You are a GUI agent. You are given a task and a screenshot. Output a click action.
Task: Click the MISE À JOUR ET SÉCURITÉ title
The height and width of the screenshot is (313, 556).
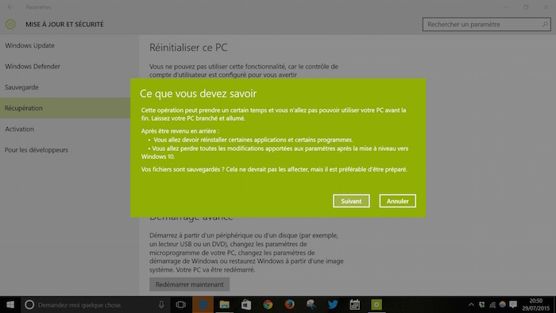(x=64, y=25)
